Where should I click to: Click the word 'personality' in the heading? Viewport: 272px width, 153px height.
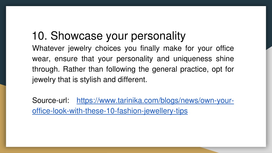pyautogui.click(x=158, y=36)
